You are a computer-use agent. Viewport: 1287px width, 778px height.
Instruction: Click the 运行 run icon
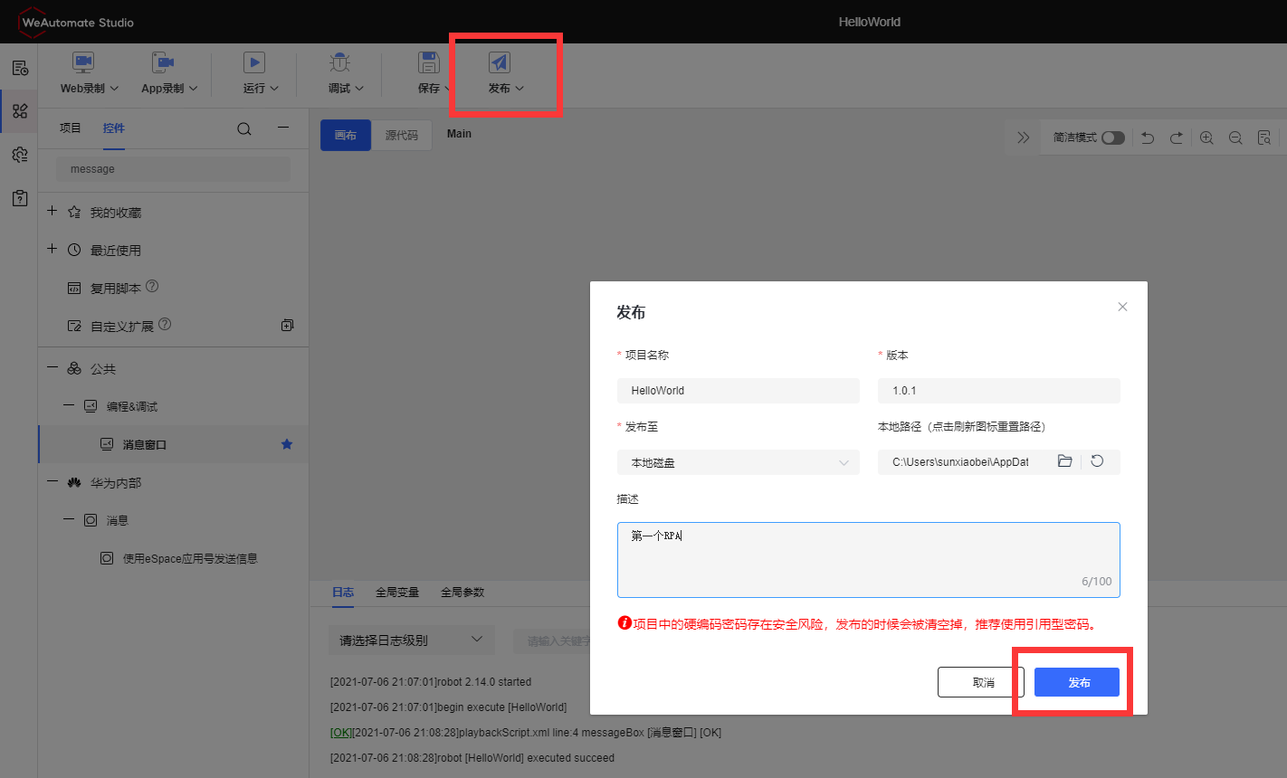[x=254, y=62]
